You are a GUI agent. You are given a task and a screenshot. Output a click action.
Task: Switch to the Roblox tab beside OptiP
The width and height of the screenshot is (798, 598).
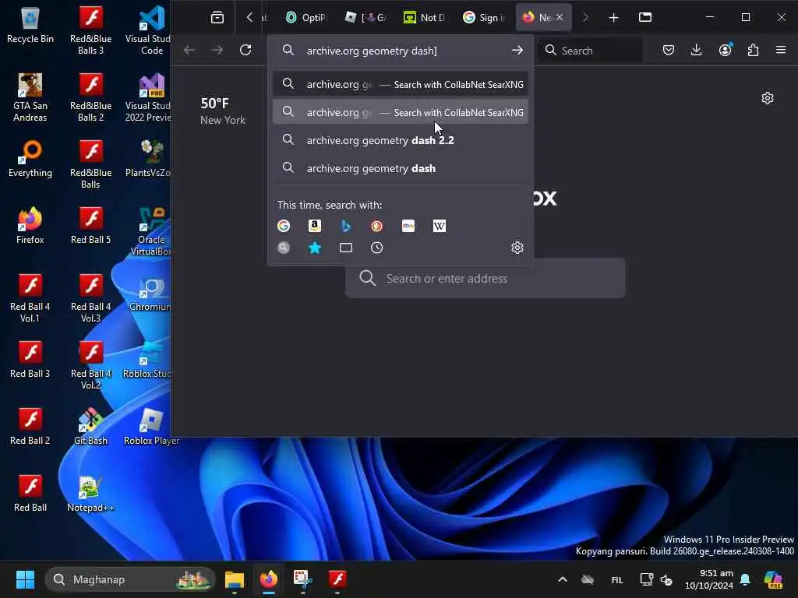[x=365, y=18]
